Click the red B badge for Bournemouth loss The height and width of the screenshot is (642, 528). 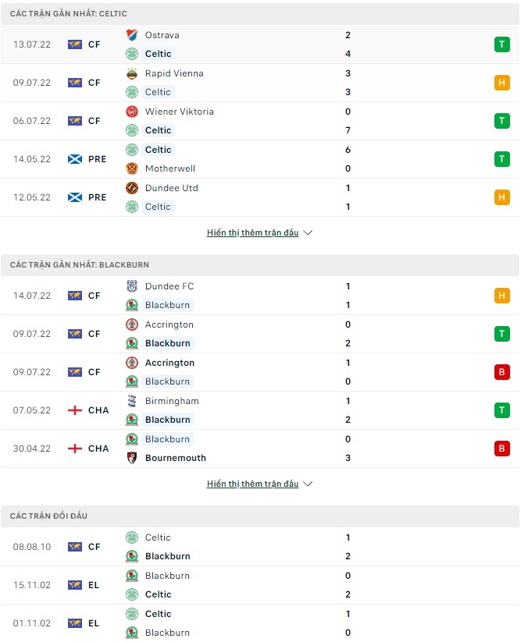point(501,448)
